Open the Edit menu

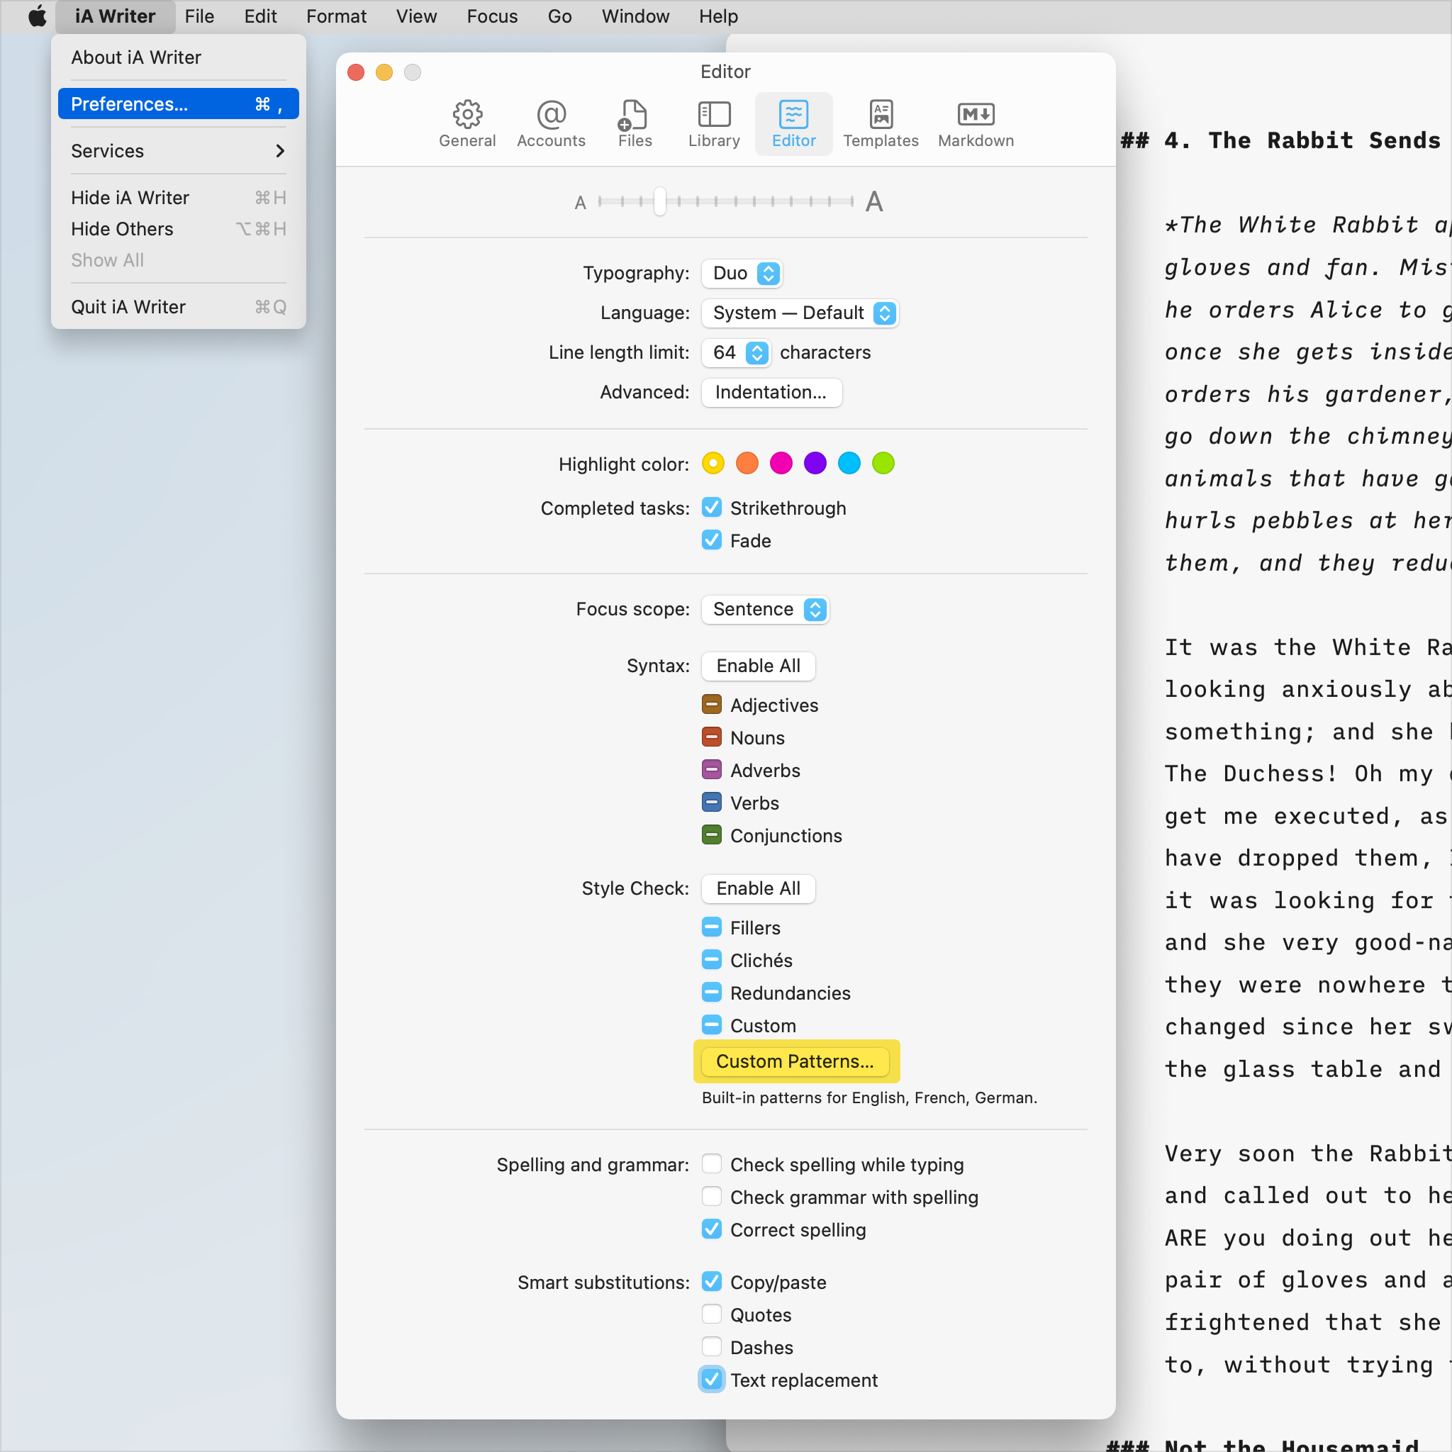(260, 16)
